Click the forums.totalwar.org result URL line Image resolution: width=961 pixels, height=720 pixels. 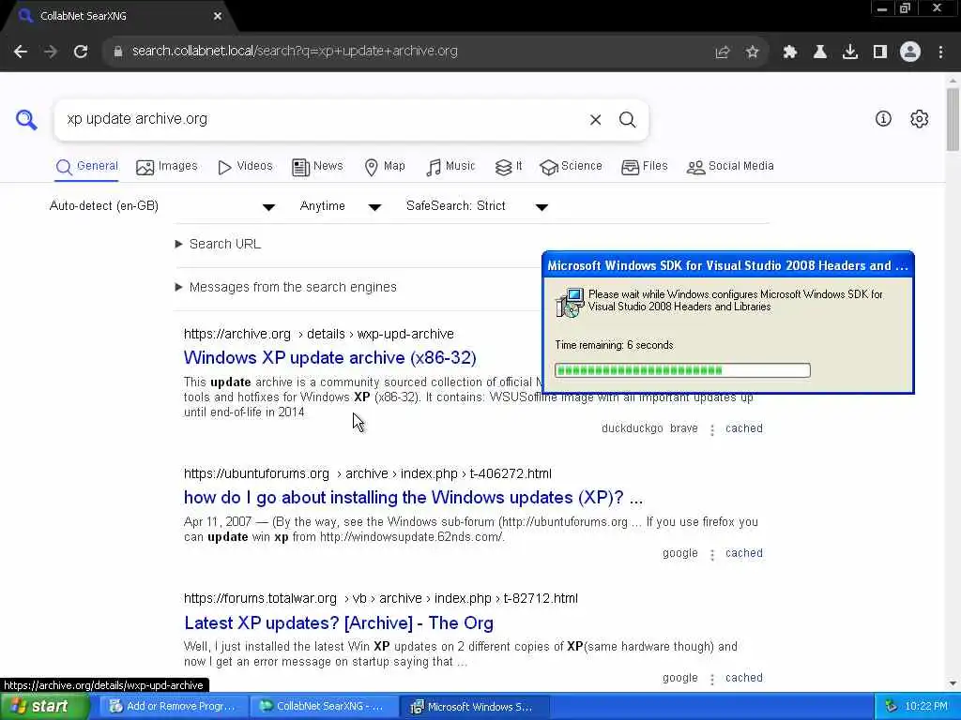pos(381,599)
